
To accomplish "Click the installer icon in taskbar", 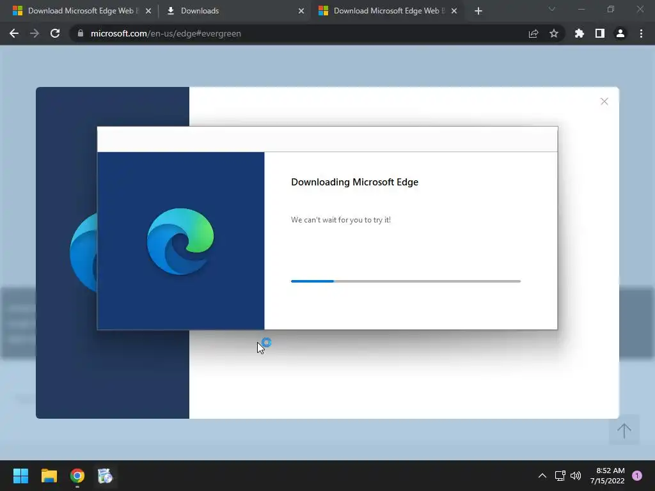I will [x=106, y=476].
